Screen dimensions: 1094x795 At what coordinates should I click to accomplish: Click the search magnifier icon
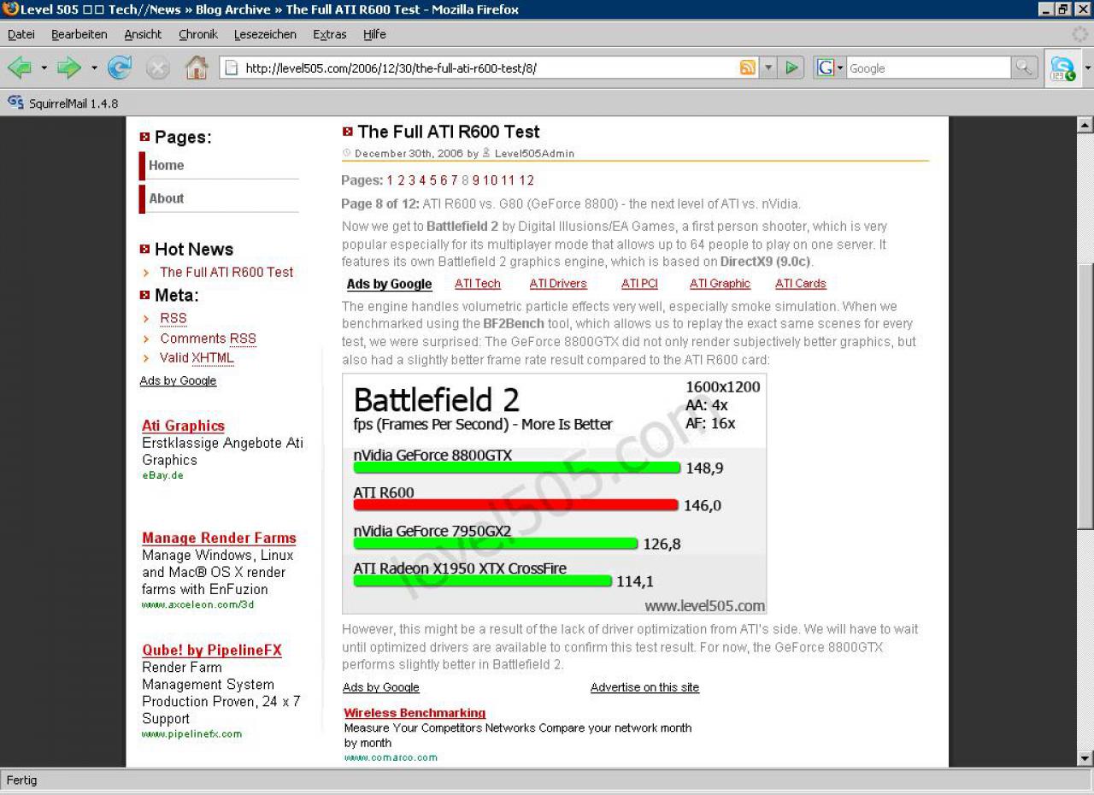pos(1024,68)
